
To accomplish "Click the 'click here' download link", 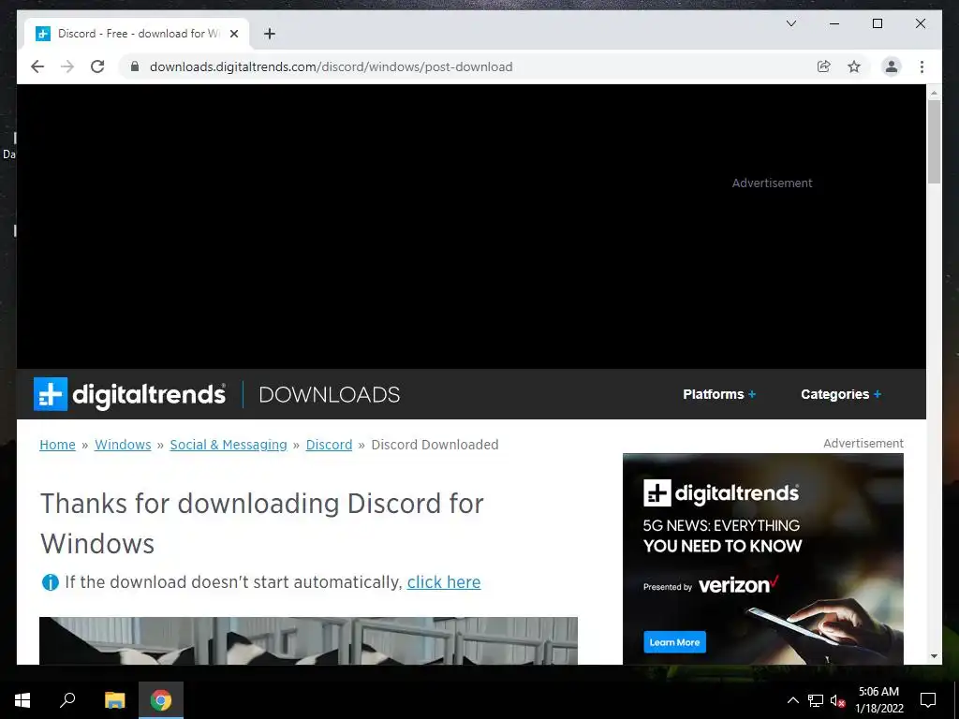I will (x=444, y=582).
